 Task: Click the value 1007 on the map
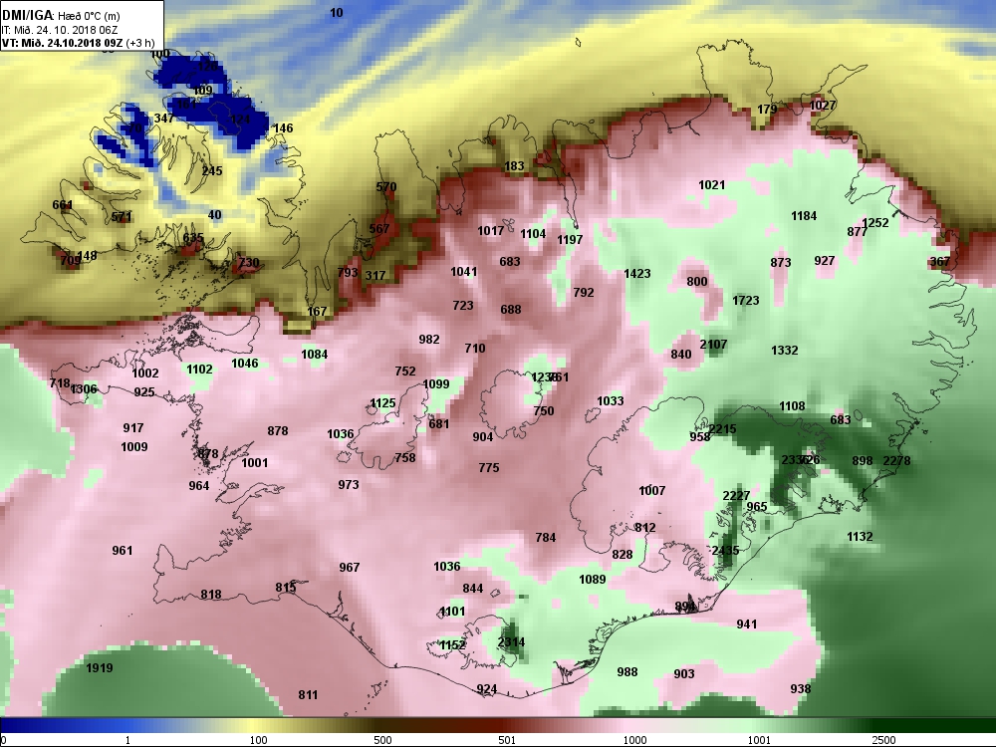tap(652, 490)
